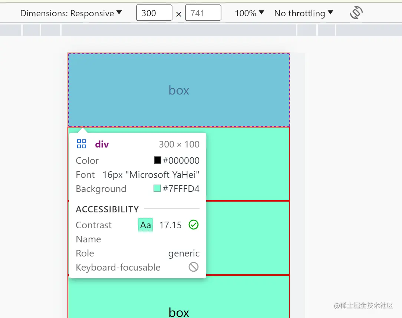The image size is (402, 318).
Task: Click the 300 × 100 size text
Action: pyautogui.click(x=179, y=144)
